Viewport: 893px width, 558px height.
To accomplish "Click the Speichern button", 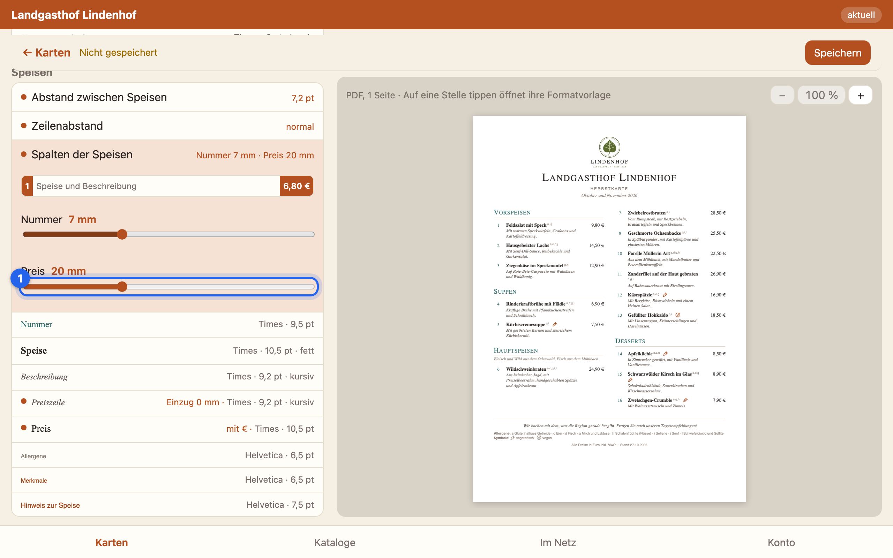I will coord(838,53).
